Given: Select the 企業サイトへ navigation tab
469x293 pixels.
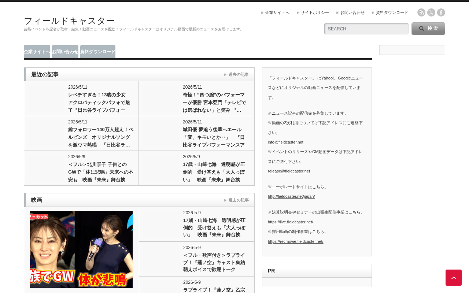Looking at the screenshot, I should pos(37,52).
